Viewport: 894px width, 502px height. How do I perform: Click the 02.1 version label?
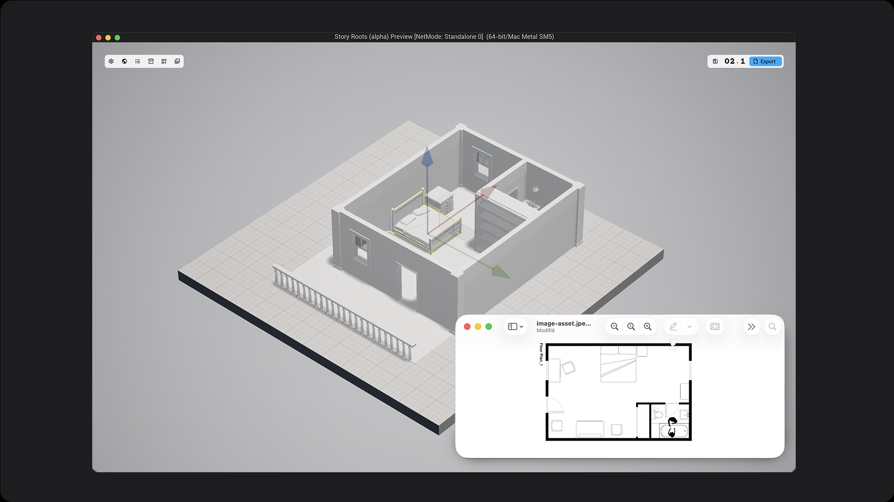734,61
